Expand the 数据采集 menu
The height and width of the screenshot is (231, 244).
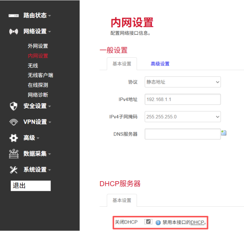pyautogui.click(x=37, y=153)
